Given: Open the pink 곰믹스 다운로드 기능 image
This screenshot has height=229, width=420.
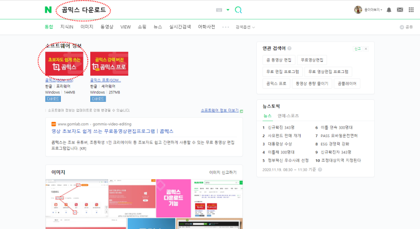Looking at the screenshot, I should click(173, 198).
